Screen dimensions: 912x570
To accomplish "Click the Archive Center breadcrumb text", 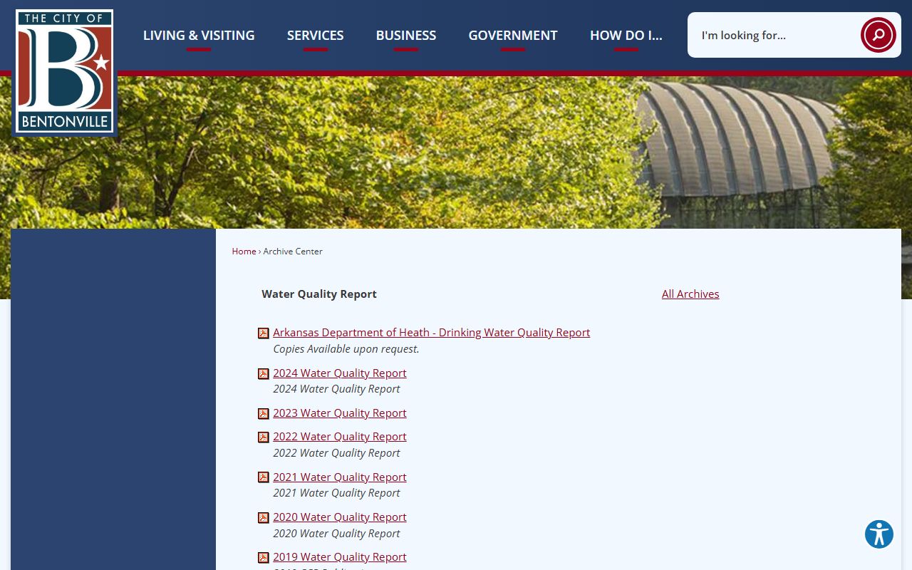I will [x=293, y=252].
